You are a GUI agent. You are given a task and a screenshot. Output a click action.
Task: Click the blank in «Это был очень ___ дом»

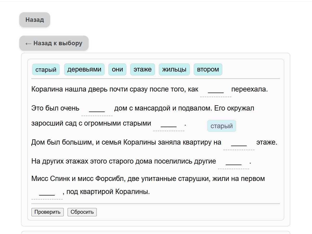[x=97, y=110]
